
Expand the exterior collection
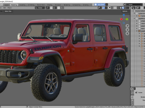pos(137,26)
